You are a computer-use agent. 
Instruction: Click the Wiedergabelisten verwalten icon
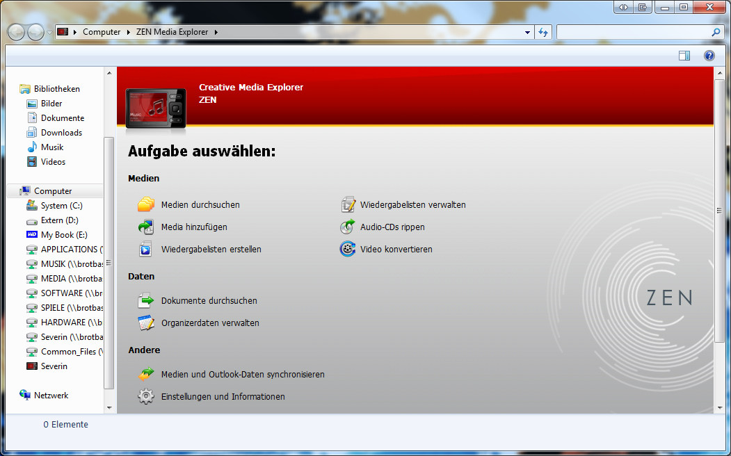tap(348, 204)
